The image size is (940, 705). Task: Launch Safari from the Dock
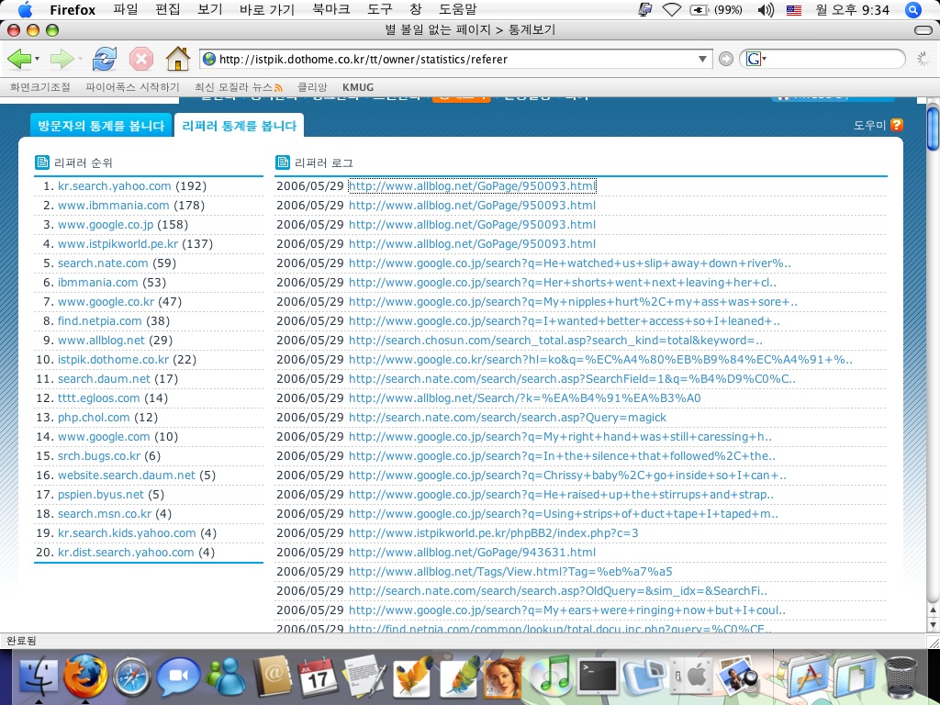click(132, 678)
